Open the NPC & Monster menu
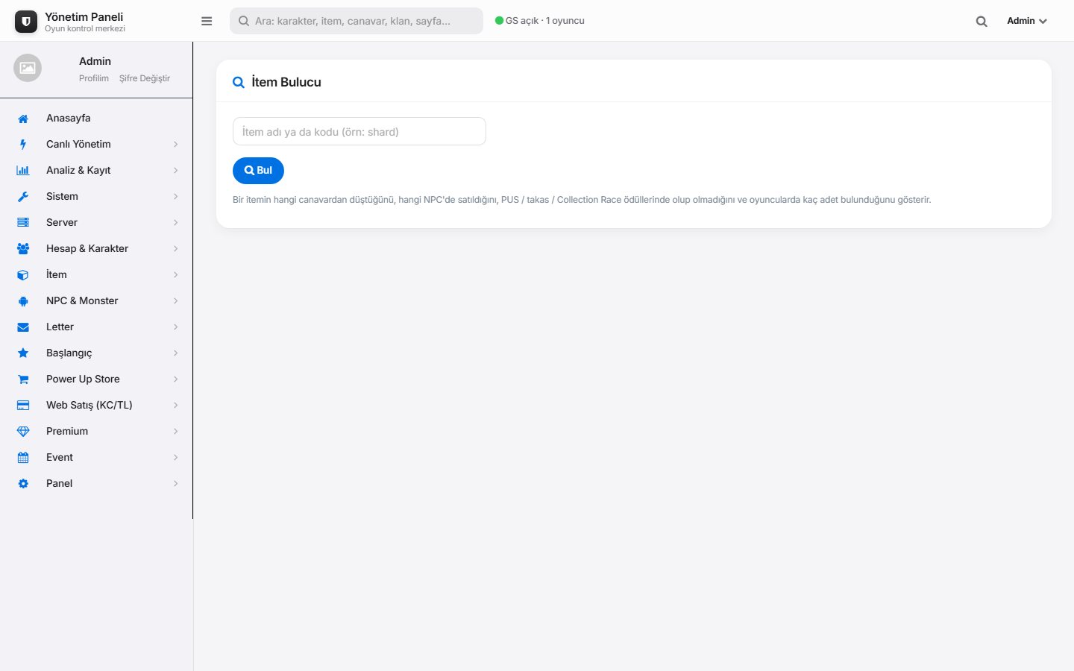This screenshot has width=1074, height=671. point(96,301)
